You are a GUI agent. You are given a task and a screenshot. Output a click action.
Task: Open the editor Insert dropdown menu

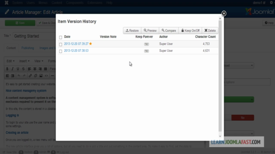tap(24, 61)
